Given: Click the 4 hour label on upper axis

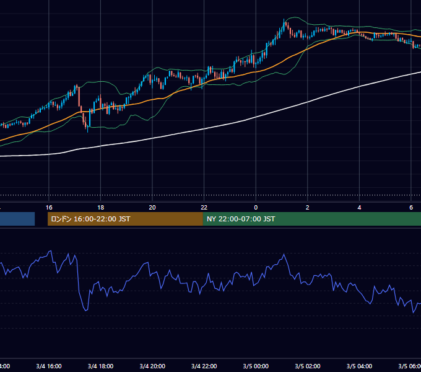Looking at the screenshot, I should (x=359, y=208).
